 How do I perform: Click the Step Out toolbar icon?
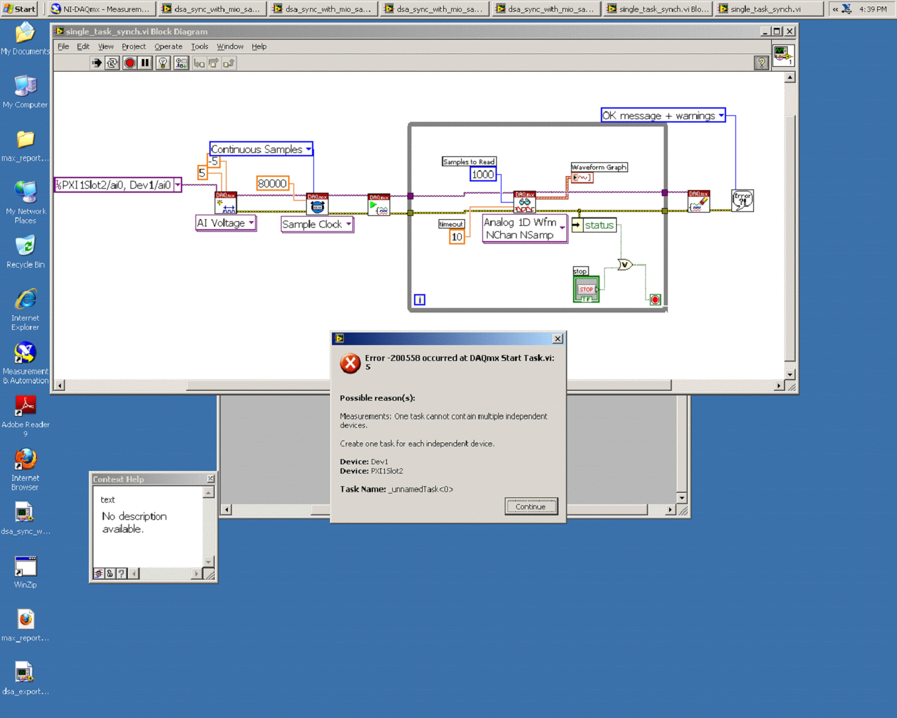click(229, 63)
